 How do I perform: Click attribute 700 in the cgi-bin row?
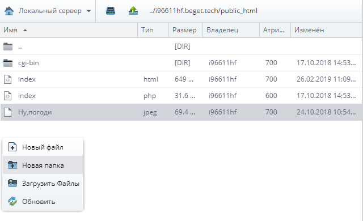[271, 63]
